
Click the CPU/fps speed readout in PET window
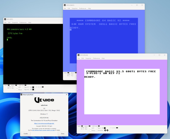click(x=10, y=87)
